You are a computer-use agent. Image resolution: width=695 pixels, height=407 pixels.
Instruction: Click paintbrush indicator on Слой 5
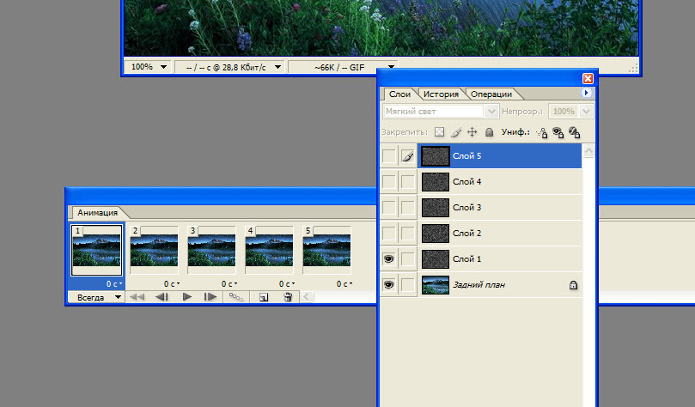tap(408, 156)
